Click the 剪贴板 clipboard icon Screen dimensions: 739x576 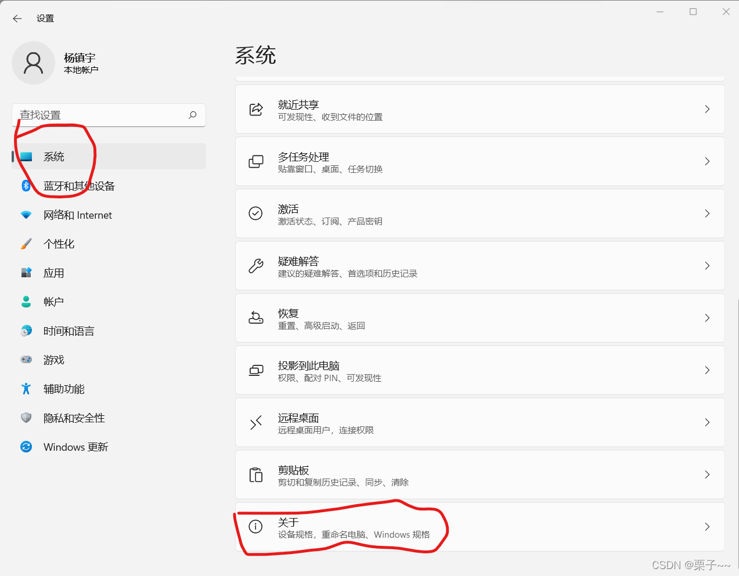(x=256, y=474)
